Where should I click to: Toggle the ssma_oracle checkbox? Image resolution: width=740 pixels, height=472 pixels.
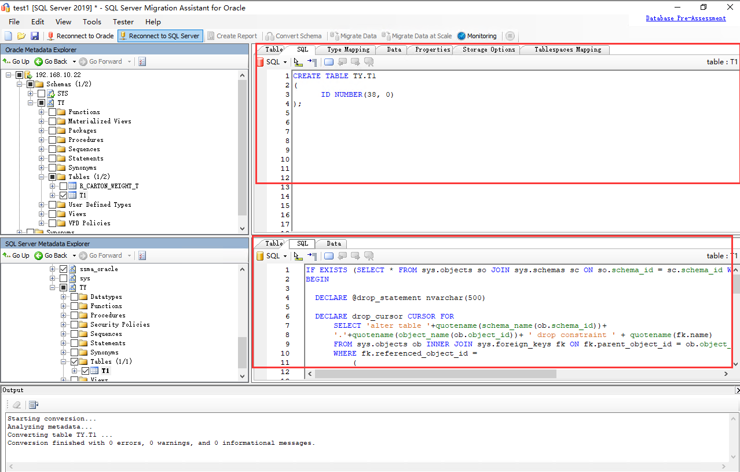point(63,269)
